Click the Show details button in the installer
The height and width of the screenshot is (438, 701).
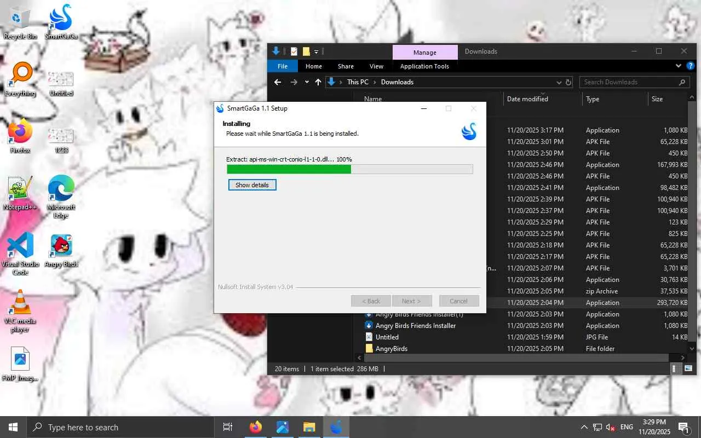point(252,185)
